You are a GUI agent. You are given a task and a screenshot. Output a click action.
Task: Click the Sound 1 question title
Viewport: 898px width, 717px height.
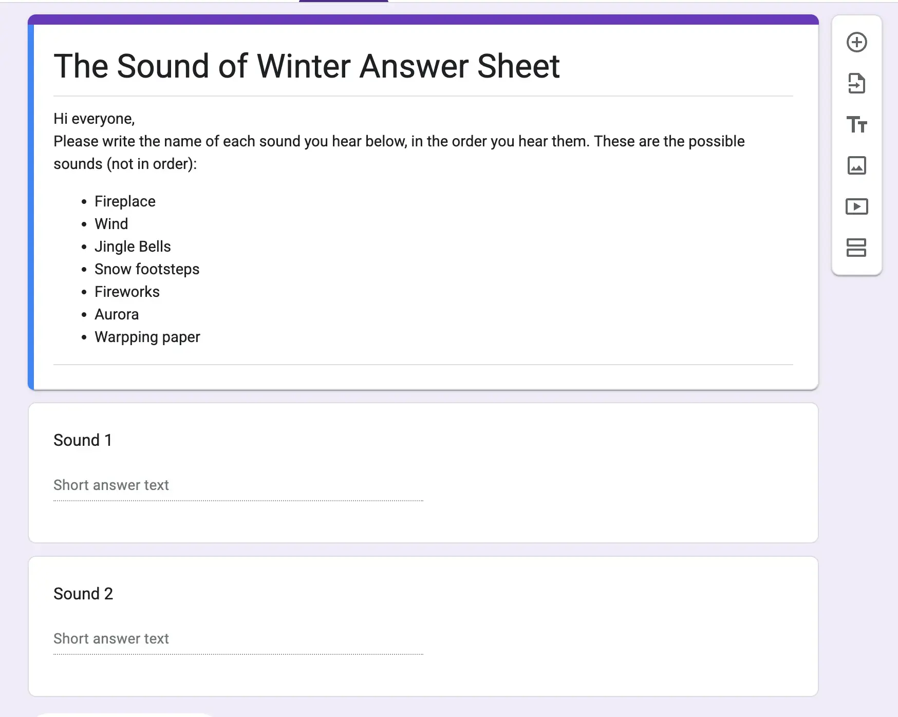tap(83, 440)
